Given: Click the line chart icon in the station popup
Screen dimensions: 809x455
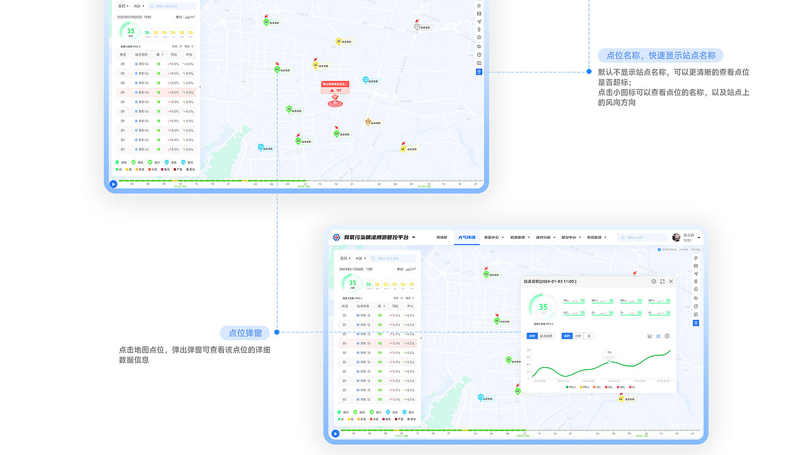Looking at the screenshot, I should click(x=659, y=336).
